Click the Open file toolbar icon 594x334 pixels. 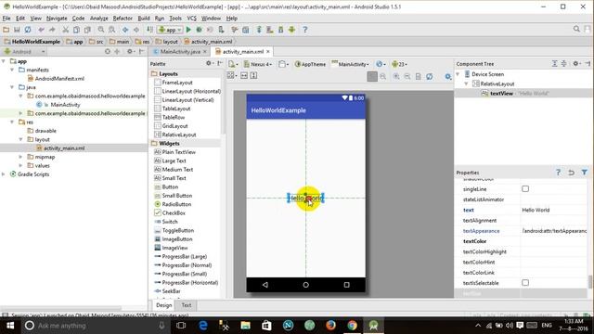tap(6, 30)
